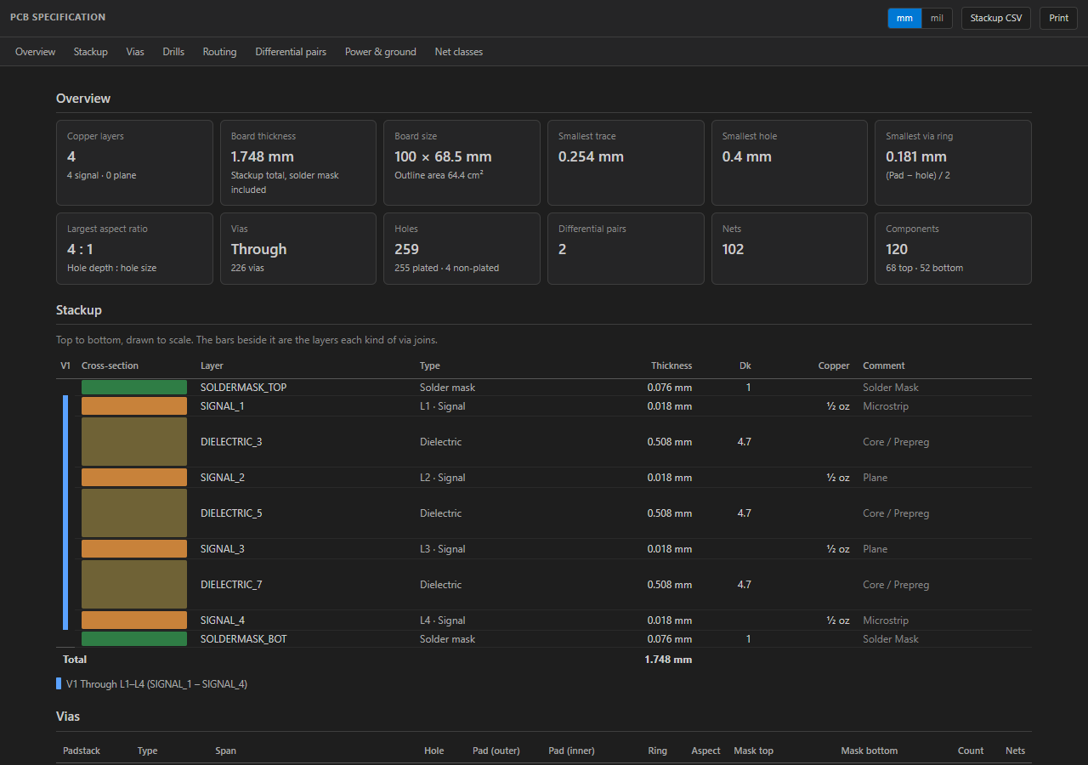Click the V1 Through L1–L4 legend entry

[152, 684]
